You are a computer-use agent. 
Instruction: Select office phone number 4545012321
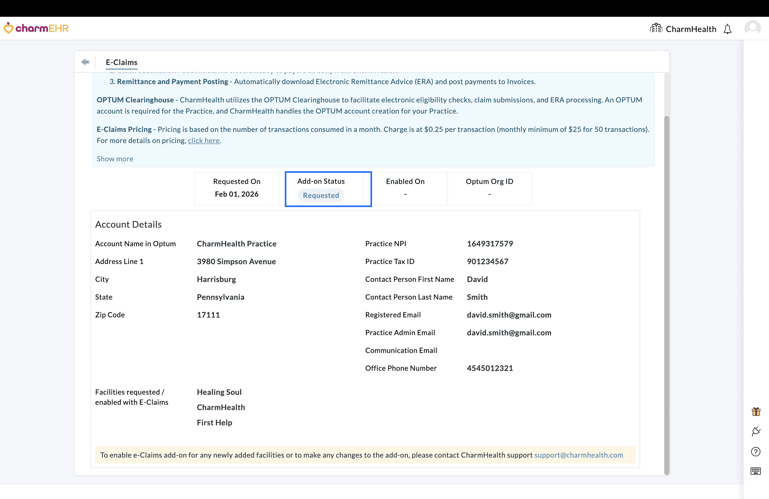(x=490, y=368)
